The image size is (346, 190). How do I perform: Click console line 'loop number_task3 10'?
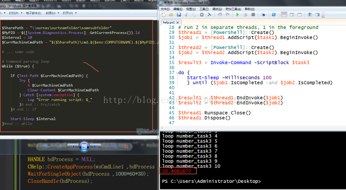191,166
